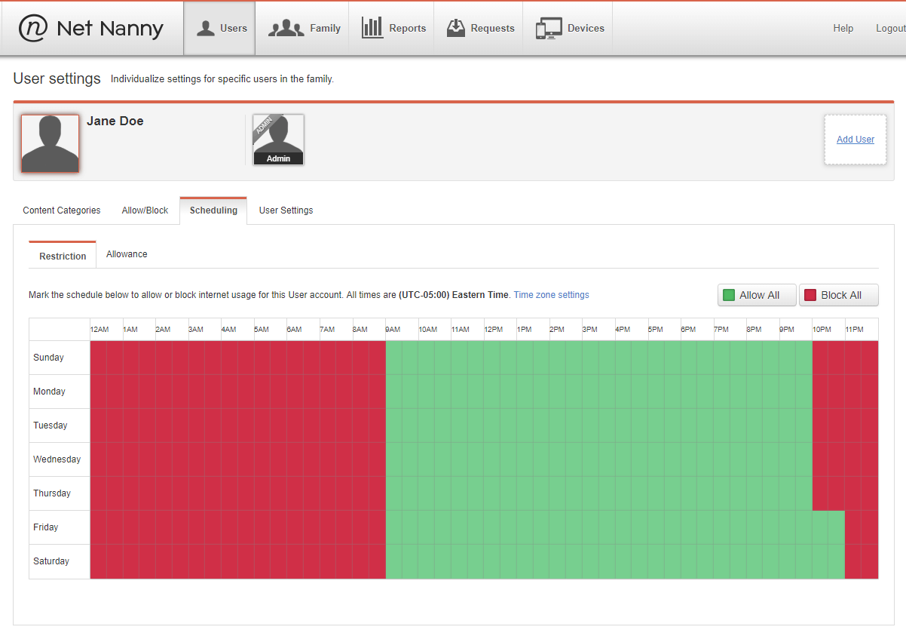Open Time zone settings link
The image size is (906, 636).
552,295
